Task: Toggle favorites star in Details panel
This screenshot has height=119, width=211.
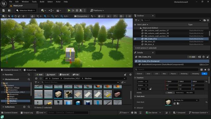Action: coord(205,70)
